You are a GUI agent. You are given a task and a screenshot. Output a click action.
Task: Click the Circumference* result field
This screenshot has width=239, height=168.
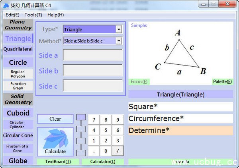coord(181,119)
